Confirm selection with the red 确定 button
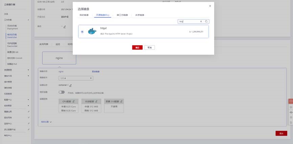 click(x=137, y=48)
